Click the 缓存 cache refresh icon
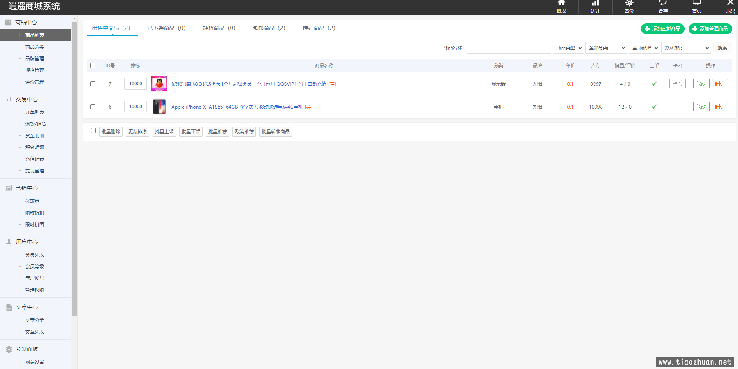The image size is (738, 369). point(663,3)
